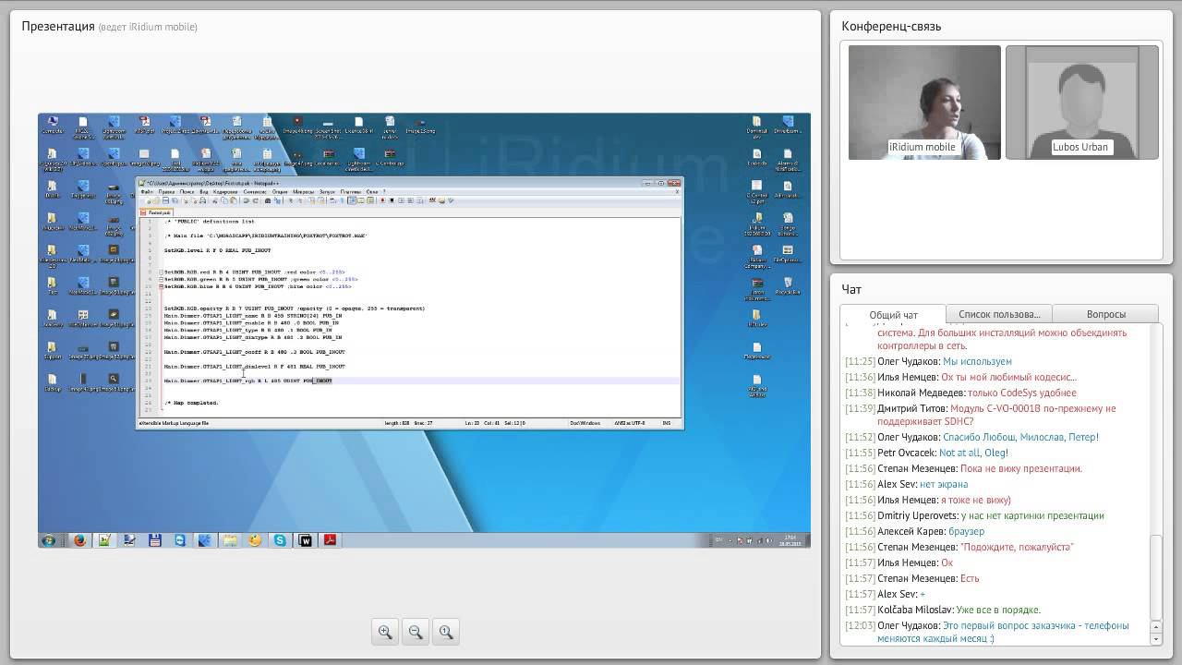Click the taskbar clock in presentation
The image size is (1182, 665).
(x=790, y=540)
